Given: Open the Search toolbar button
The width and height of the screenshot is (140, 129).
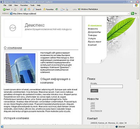Looking at the screenshot, I should (37, 9).
